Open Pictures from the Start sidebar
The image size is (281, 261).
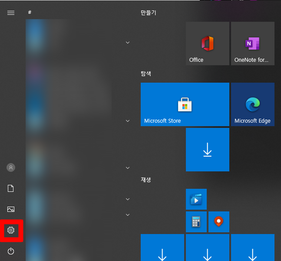[x=11, y=209]
